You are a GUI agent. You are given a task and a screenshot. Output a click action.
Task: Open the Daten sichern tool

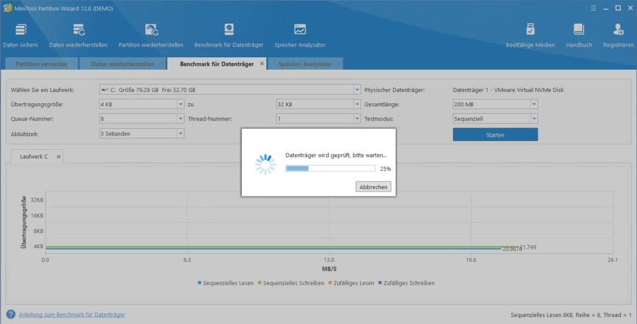click(x=21, y=35)
